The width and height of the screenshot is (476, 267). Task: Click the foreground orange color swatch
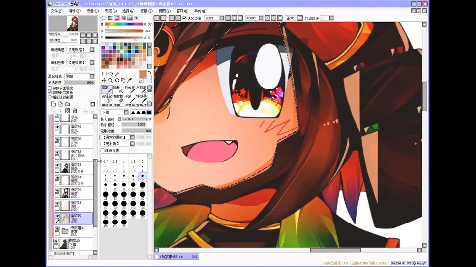tap(143, 74)
